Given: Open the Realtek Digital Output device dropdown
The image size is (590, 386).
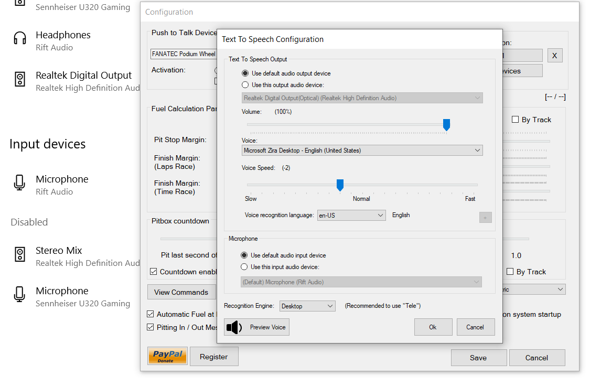Looking at the screenshot, I should click(362, 98).
